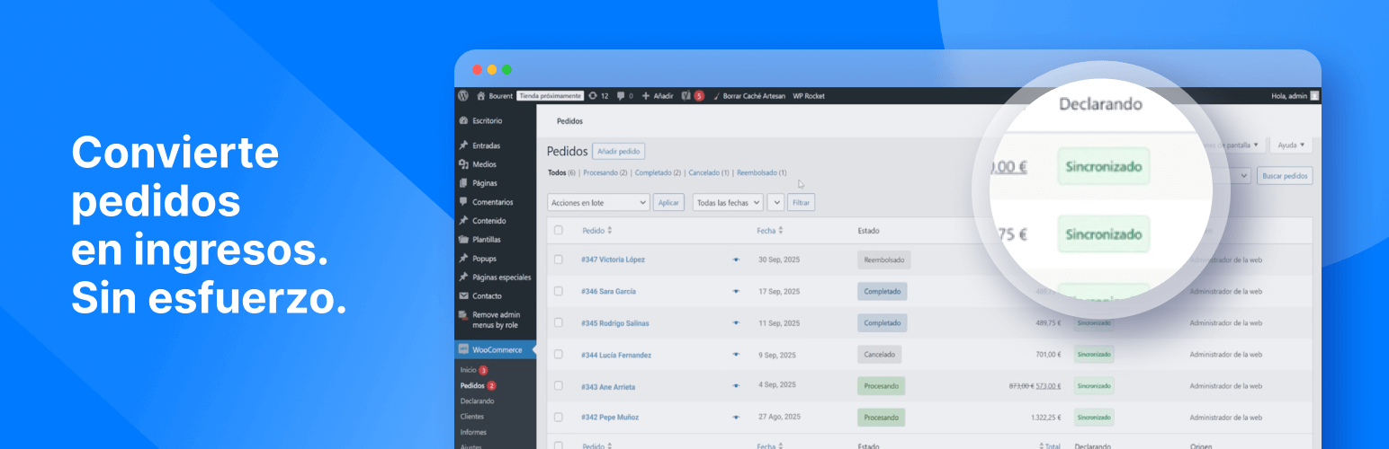This screenshot has width=1389, height=449.
Task: Open order #344 Lucía Fernandez link
Action: pyautogui.click(x=616, y=355)
